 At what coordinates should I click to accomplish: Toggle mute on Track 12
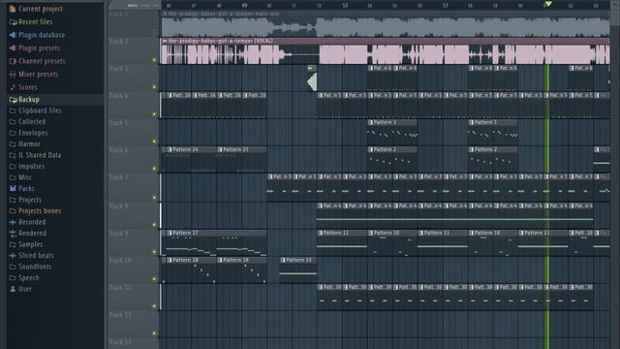click(x=154, y=333)
